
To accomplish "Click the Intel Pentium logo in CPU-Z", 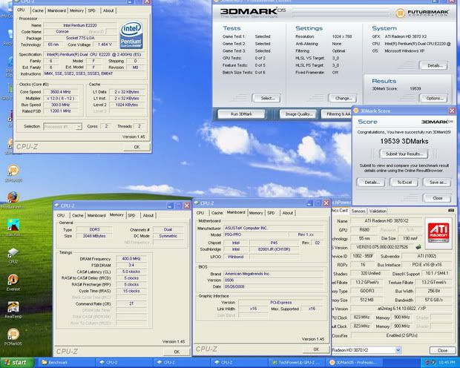I will [131, 35].
